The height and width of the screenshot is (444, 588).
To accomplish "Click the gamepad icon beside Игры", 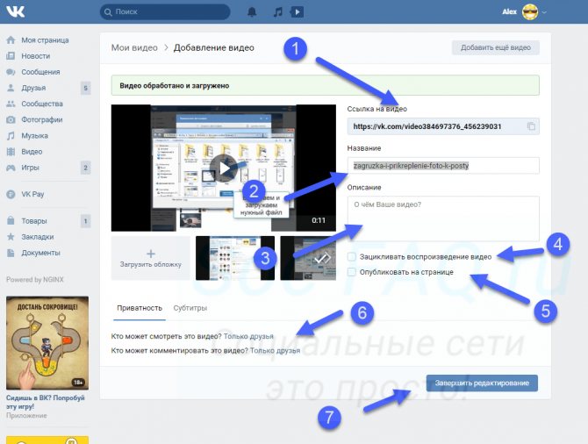I will coord(11,168).
